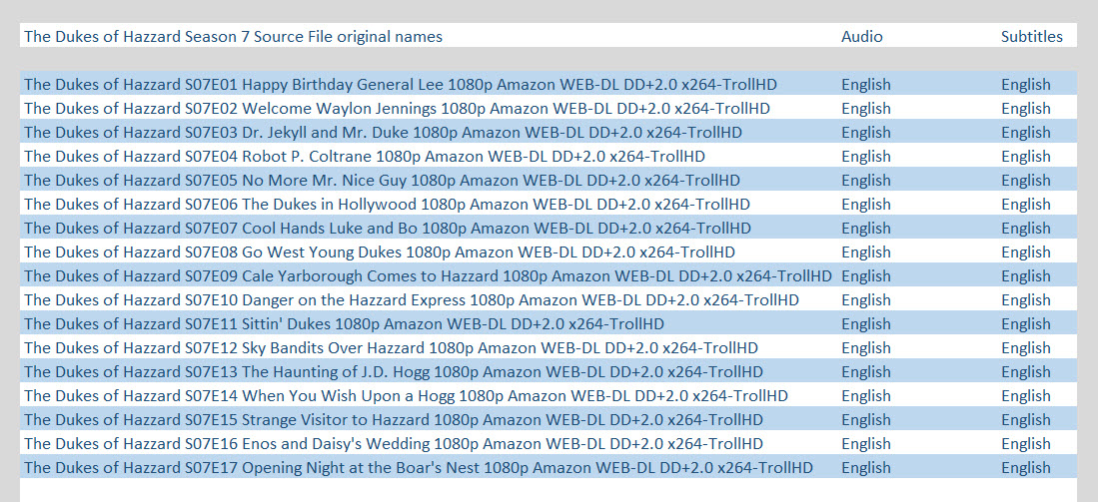Select the S07E02 Welcome Waylon Jennings filename
The image size is (1098, 502).
click(x=397, y=109)
